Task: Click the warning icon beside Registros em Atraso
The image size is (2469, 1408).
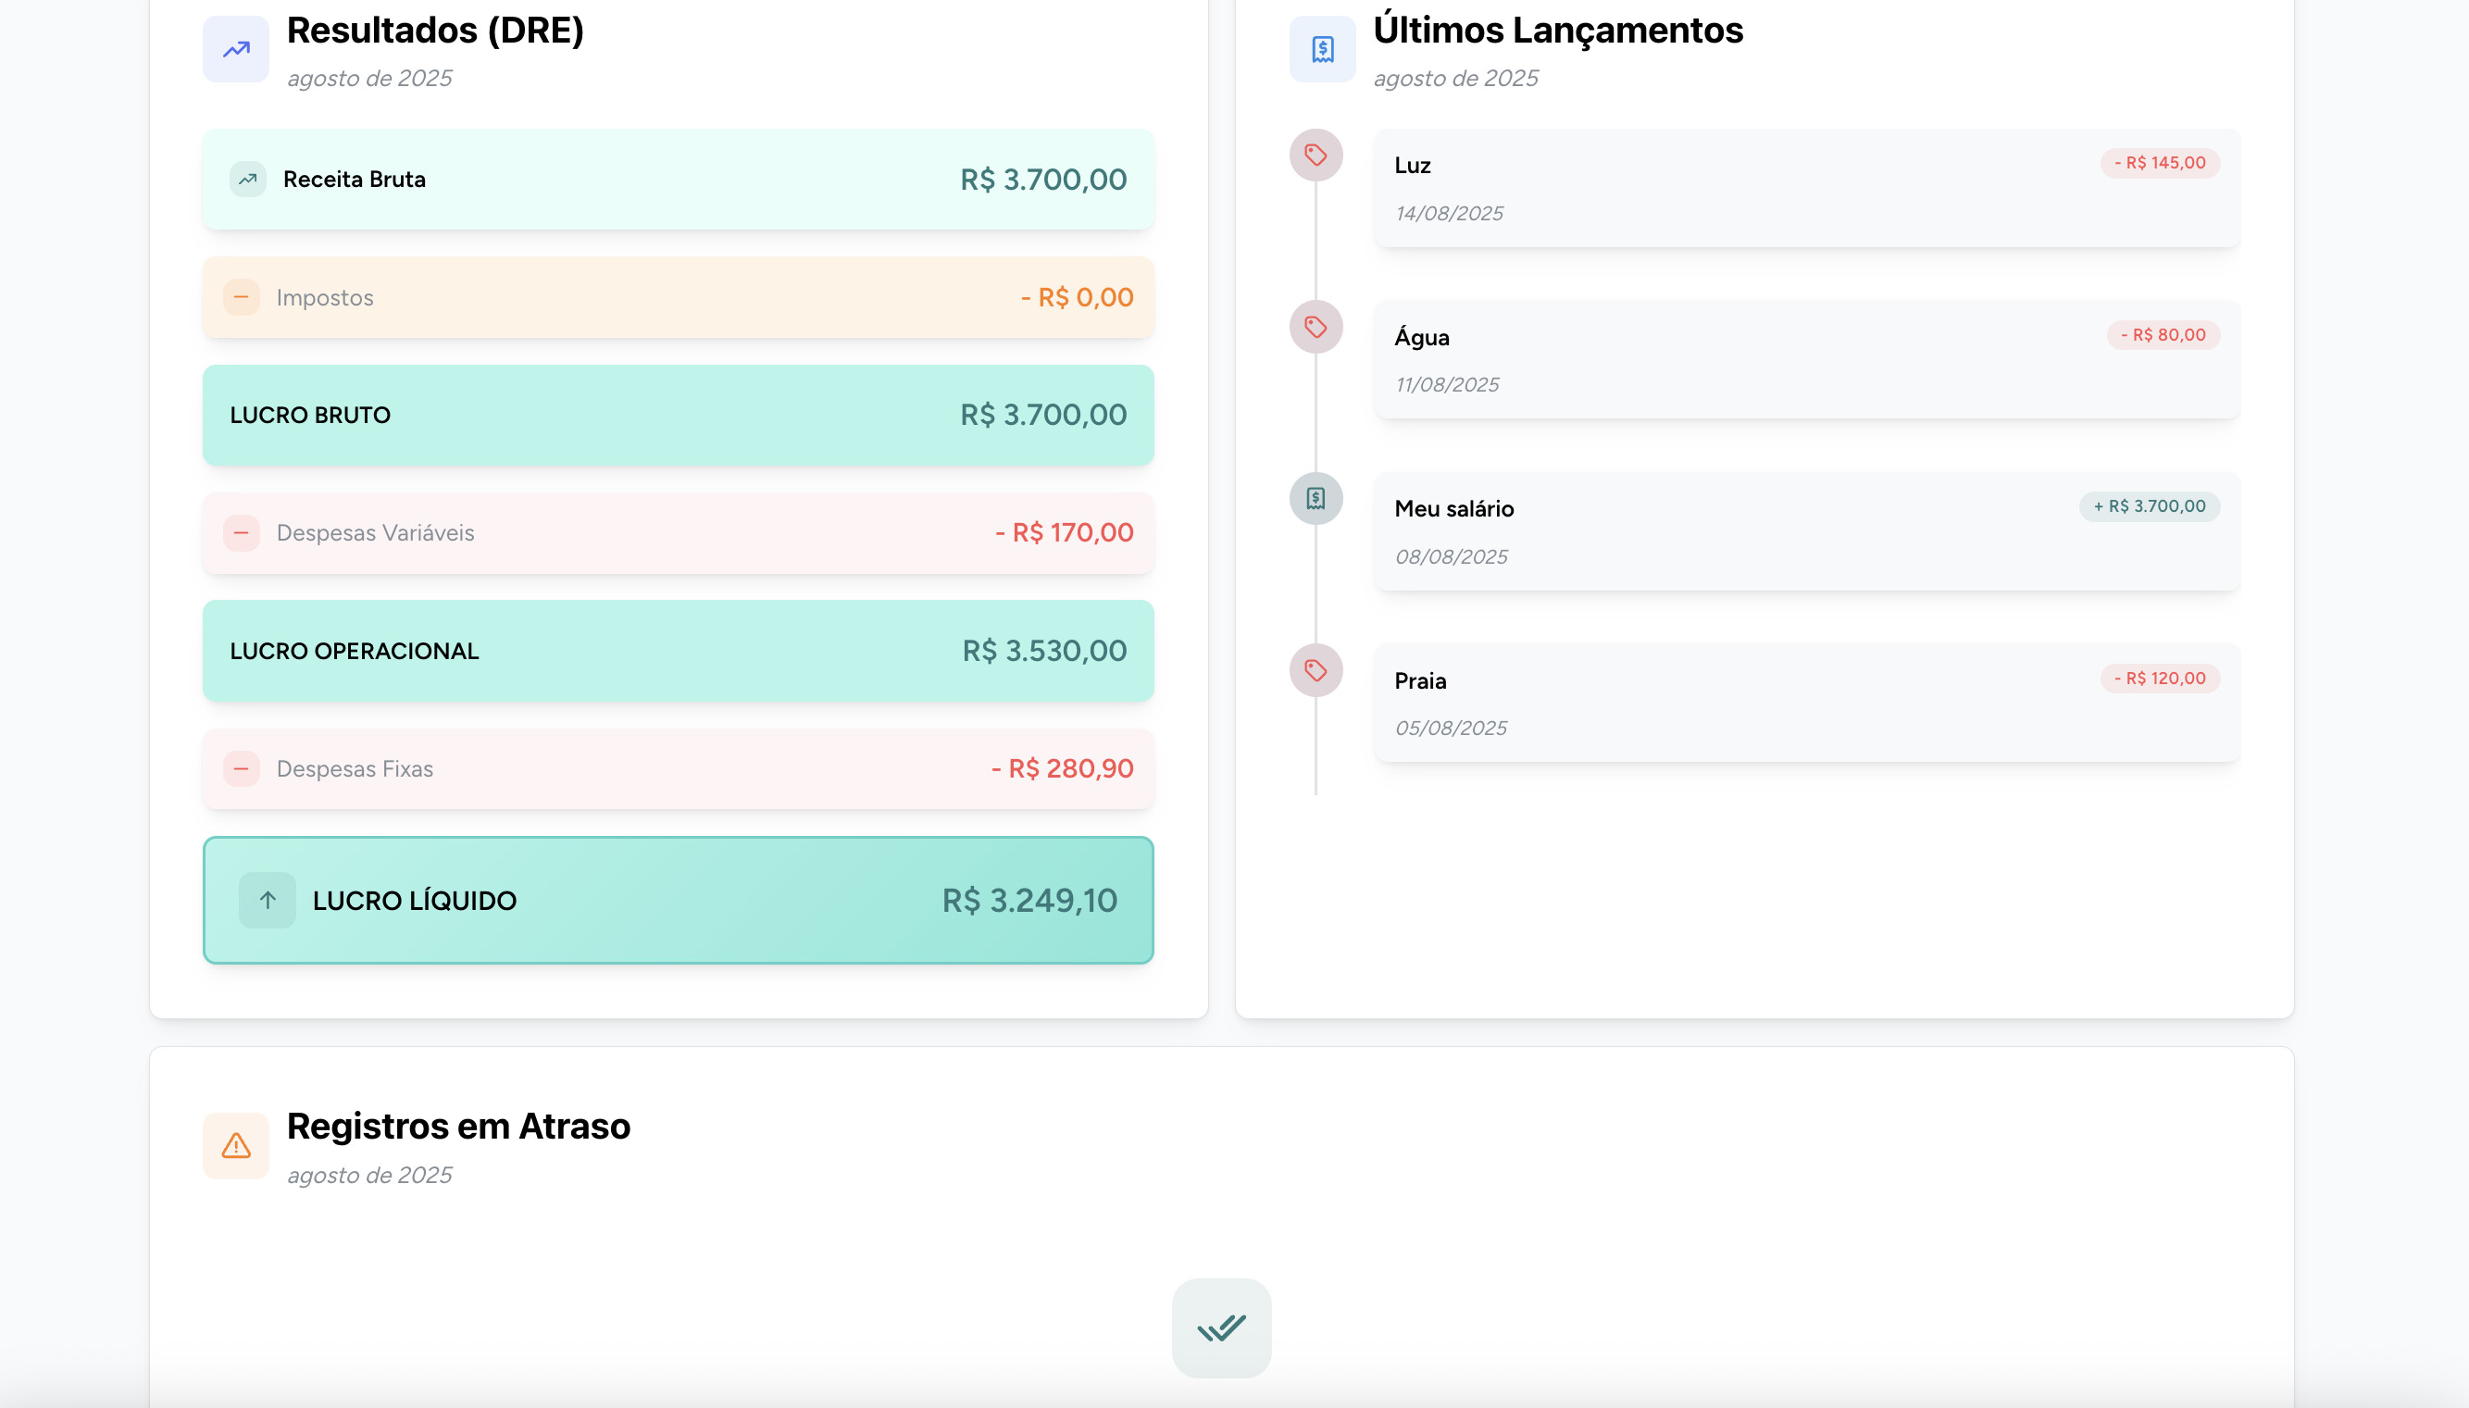Action: click(x=234, y=1146)
